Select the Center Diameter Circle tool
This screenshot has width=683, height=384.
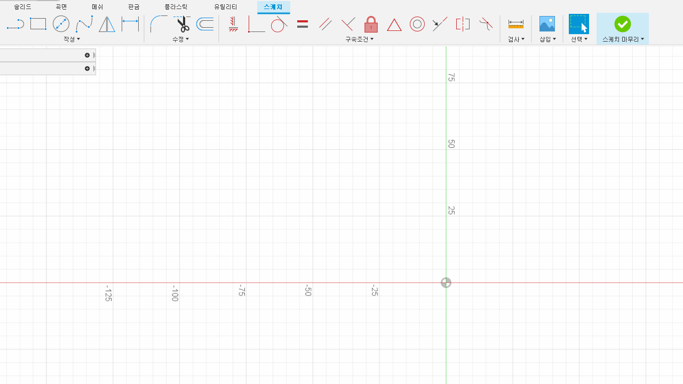coord(61,24)
